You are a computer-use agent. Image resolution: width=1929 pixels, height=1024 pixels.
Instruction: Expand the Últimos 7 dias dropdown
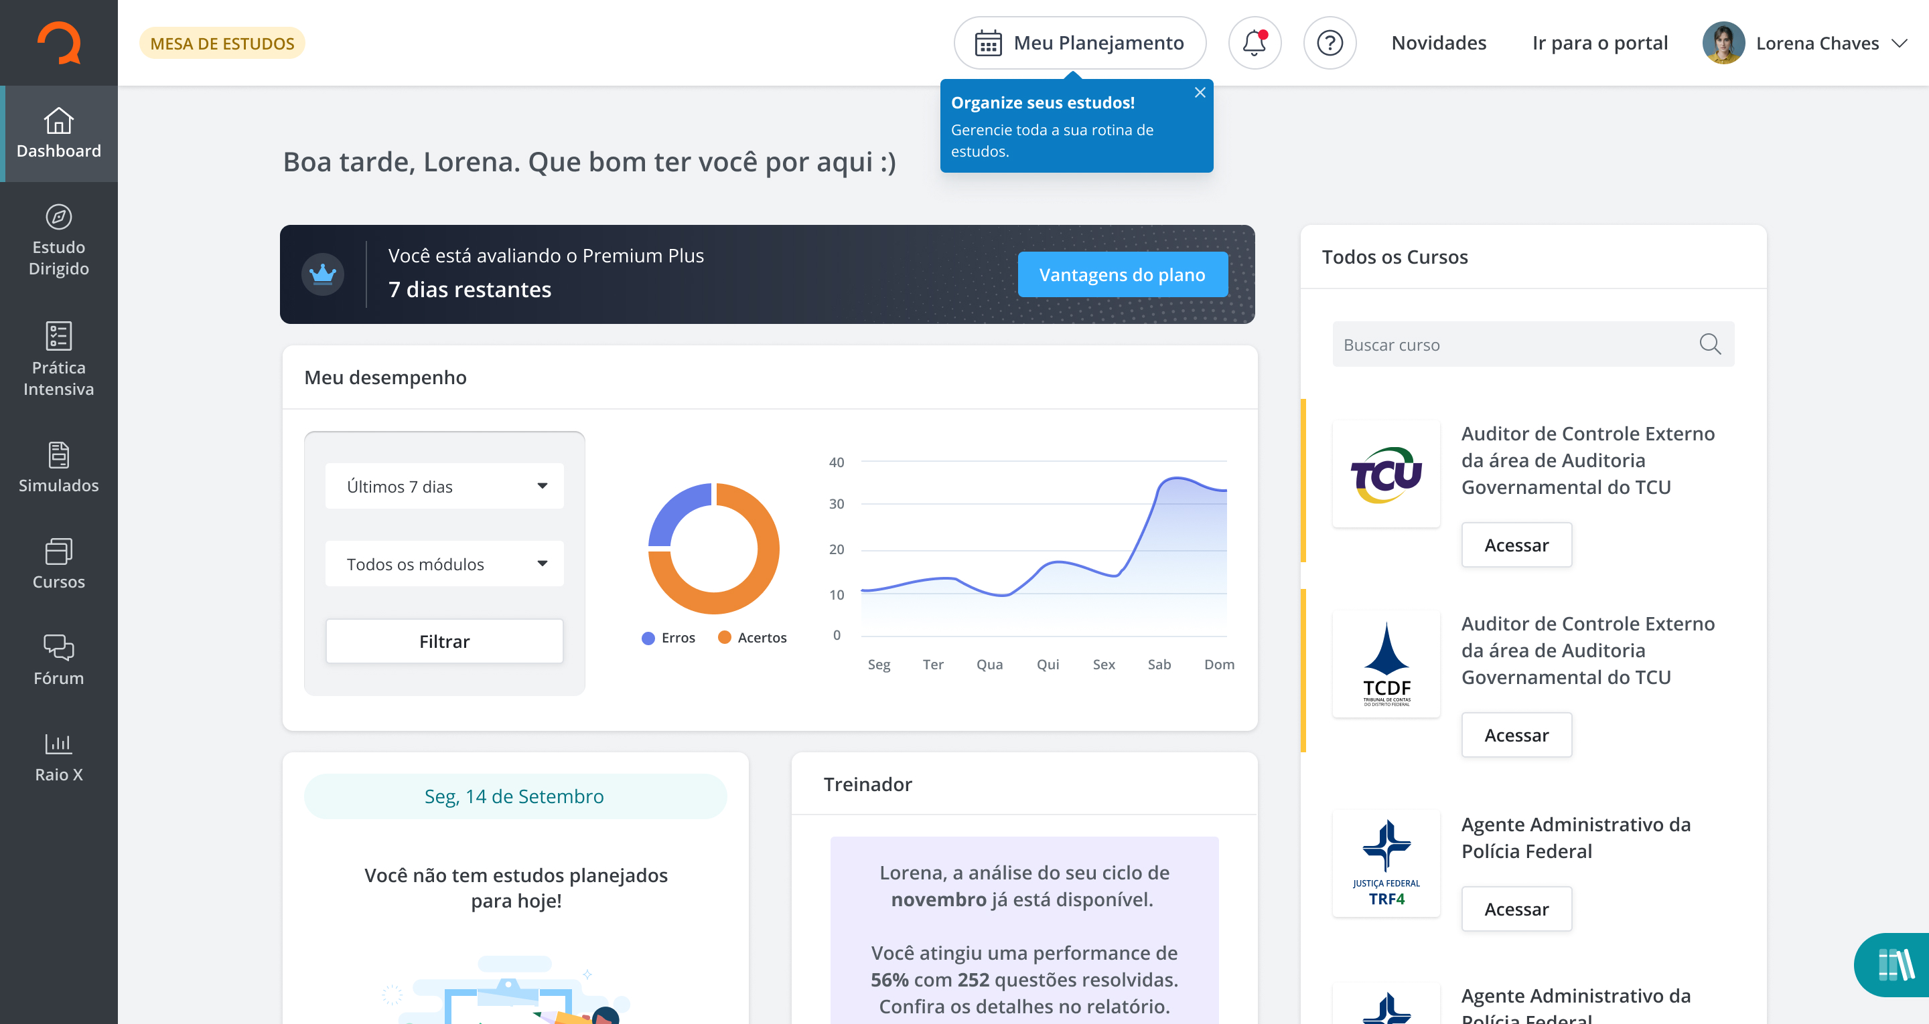444,487
